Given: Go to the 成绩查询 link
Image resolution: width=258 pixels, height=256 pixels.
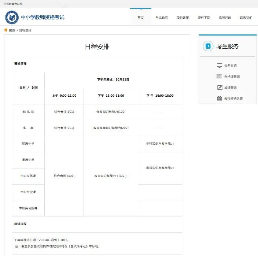Looking at the screenshot, I should (x=231, y=88).
